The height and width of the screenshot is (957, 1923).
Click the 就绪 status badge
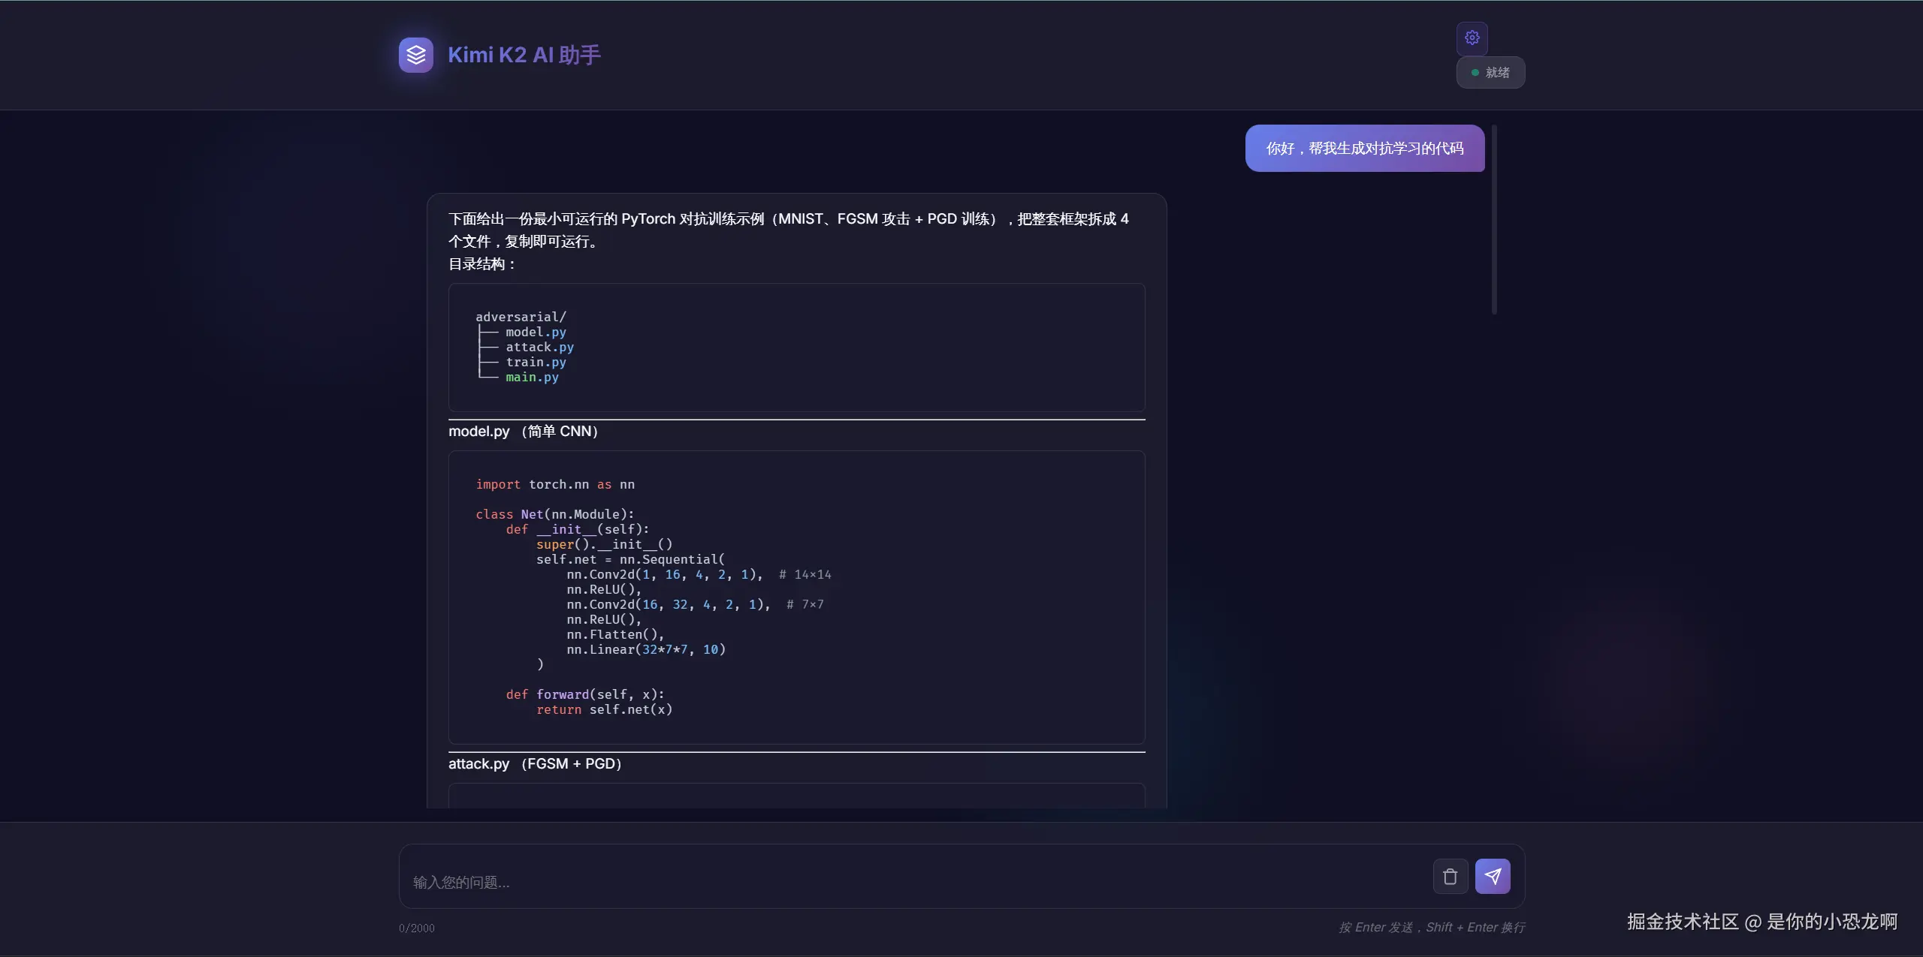(1491, 73)
